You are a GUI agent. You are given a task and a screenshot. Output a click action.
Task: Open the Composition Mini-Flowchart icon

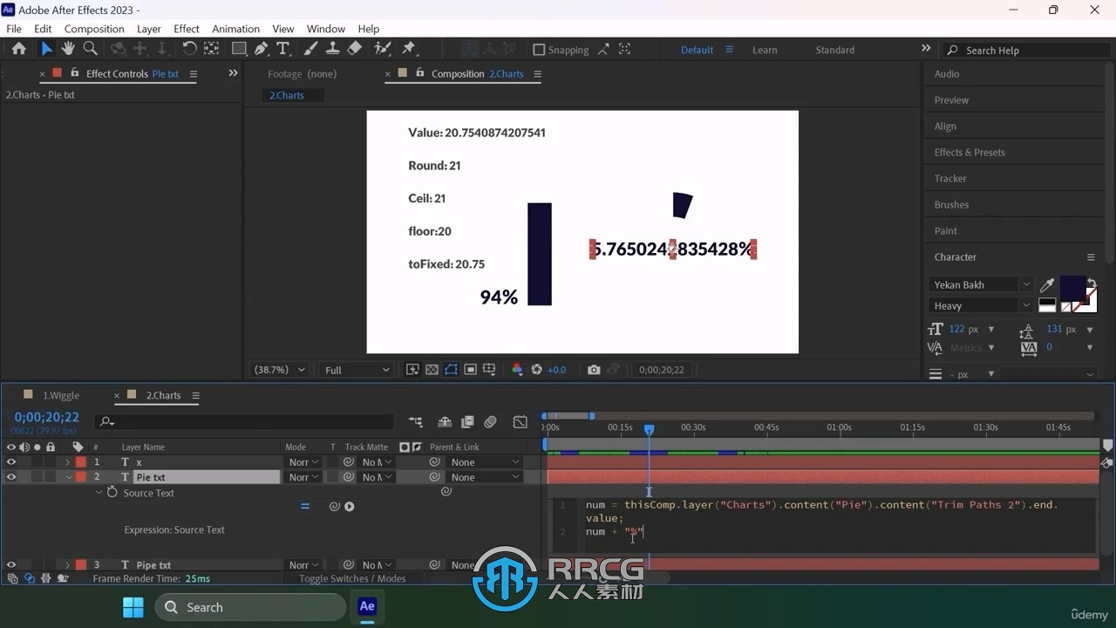tap(416, 422)
